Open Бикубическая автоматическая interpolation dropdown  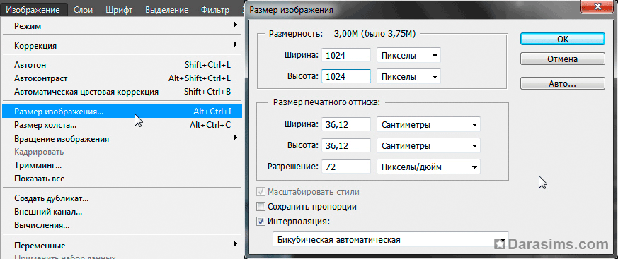pyautogui.click(x=390, y=239)
